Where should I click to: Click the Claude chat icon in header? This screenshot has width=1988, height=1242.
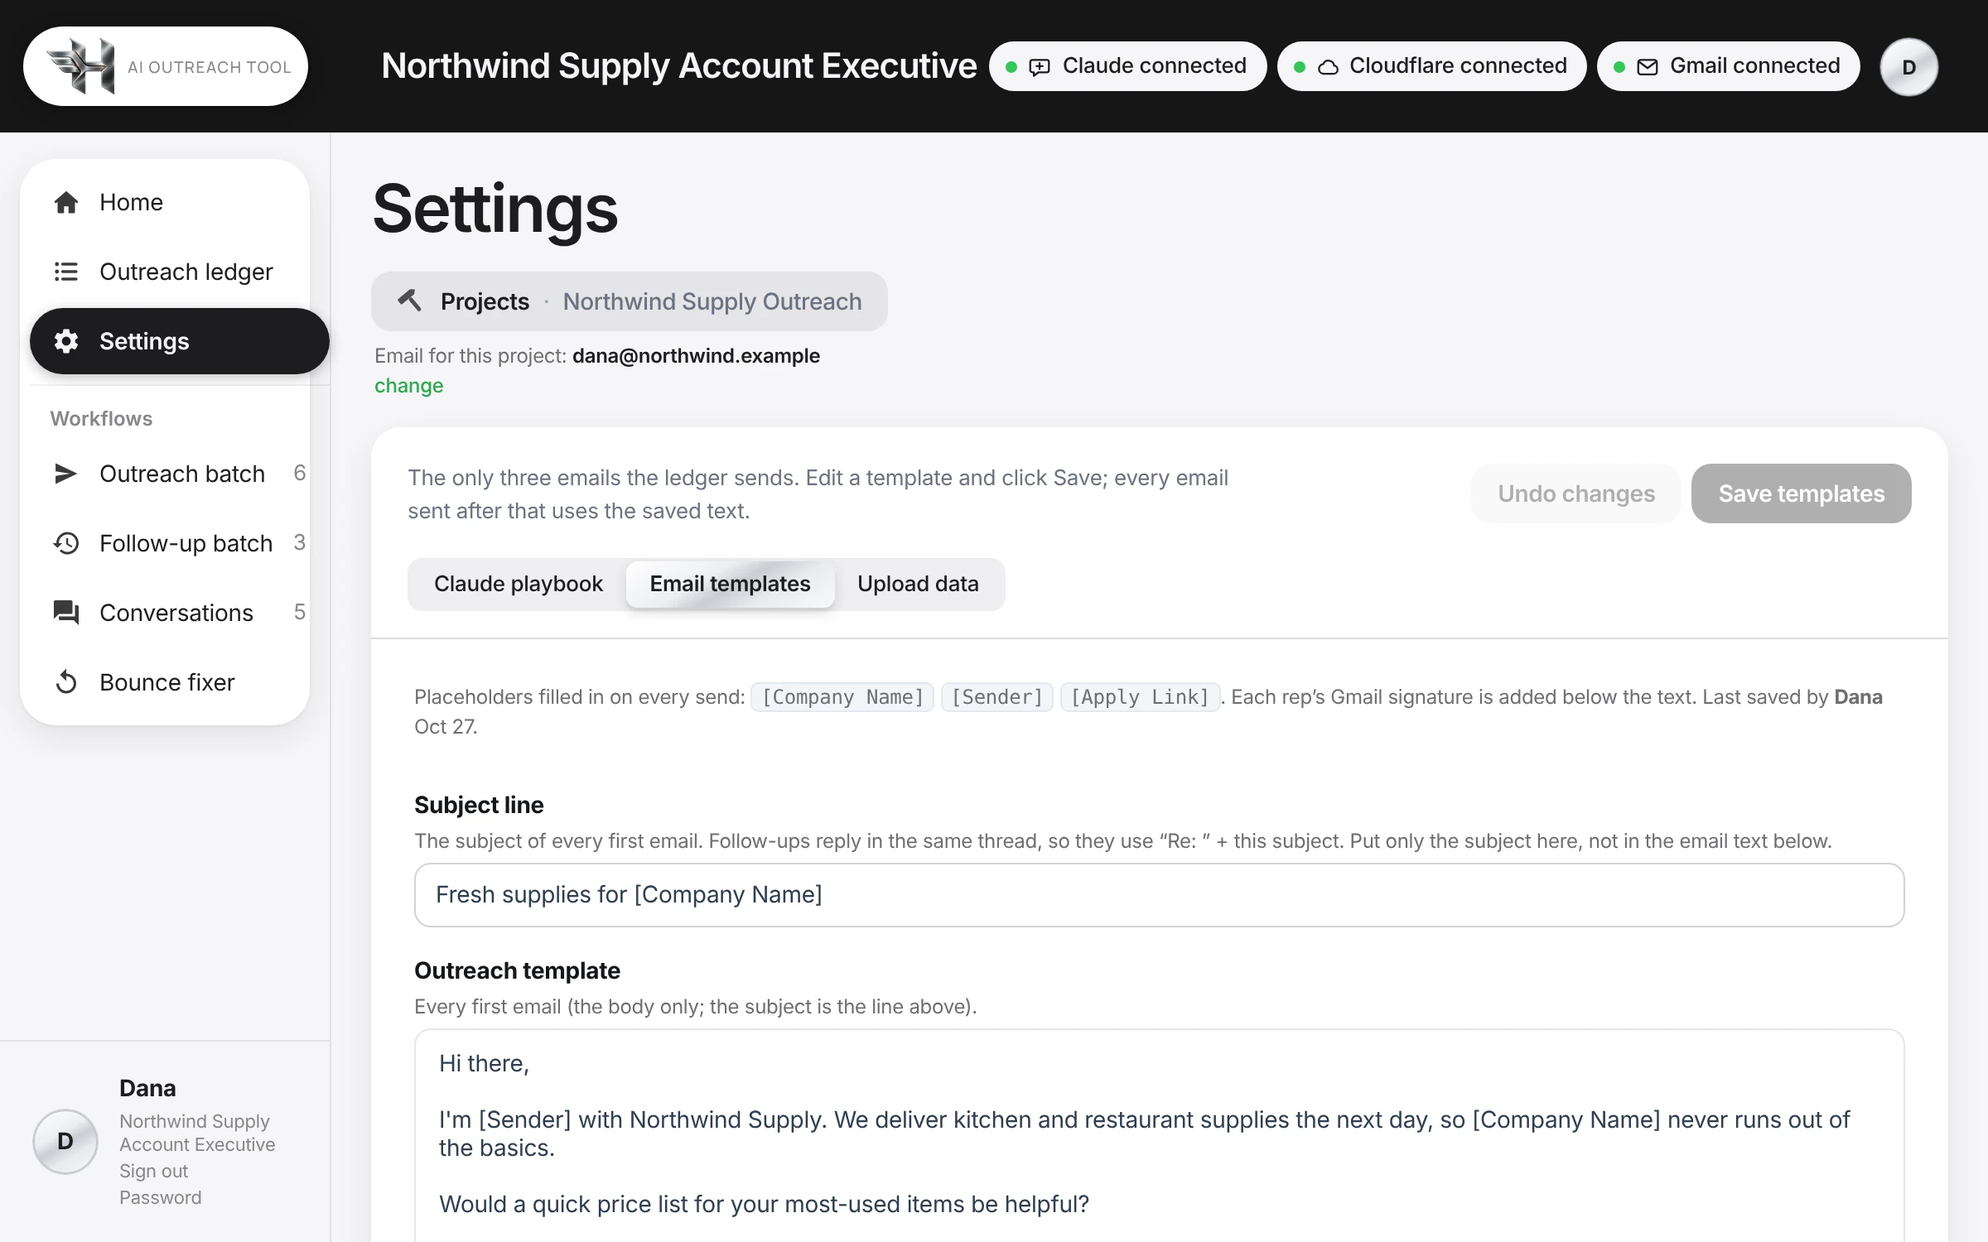(1040, 67)
